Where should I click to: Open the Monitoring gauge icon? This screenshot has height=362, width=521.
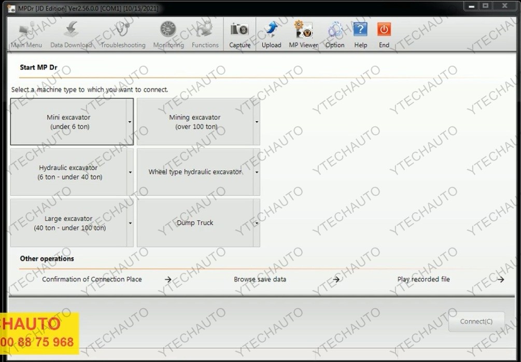[x=168, y=30]
